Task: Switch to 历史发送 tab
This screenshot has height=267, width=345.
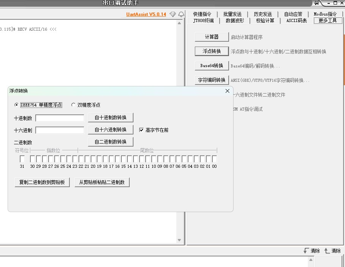Action: pyautogui.click(x=263, y=14)
